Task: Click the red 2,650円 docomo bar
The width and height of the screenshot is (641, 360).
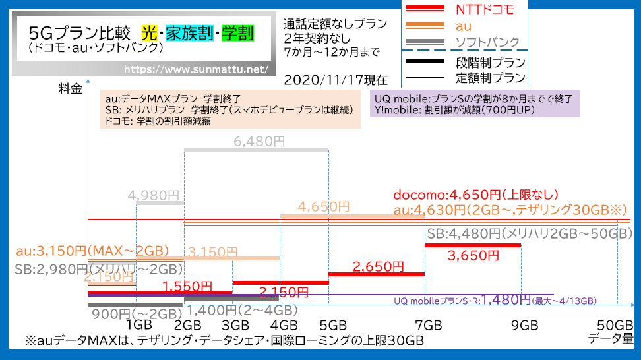Action: (377, 274)
